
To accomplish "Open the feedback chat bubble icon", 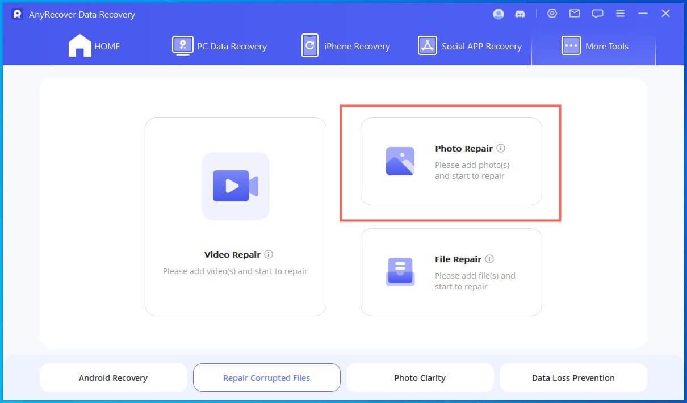I will coord(597,14).
